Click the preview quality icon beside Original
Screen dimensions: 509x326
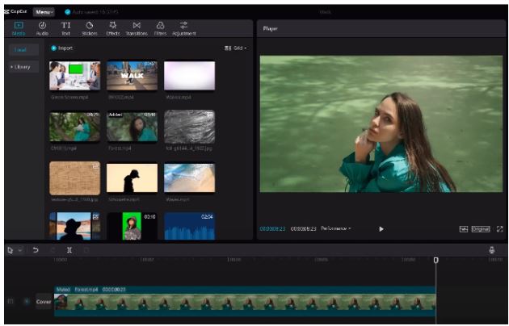coord(464,229)
